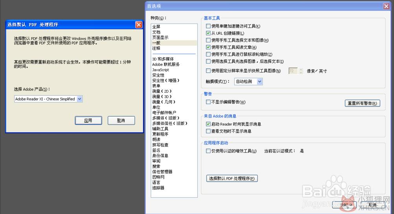Check 不显示编辑警告 option

(208, 102)
